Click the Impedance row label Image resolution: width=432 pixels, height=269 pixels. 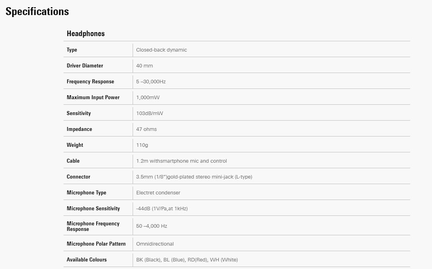pyautogui.click(x=79, y=129)
